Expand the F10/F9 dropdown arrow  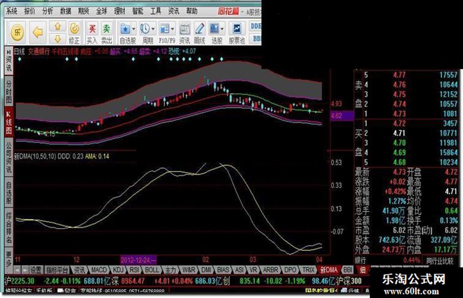point(173,29)
